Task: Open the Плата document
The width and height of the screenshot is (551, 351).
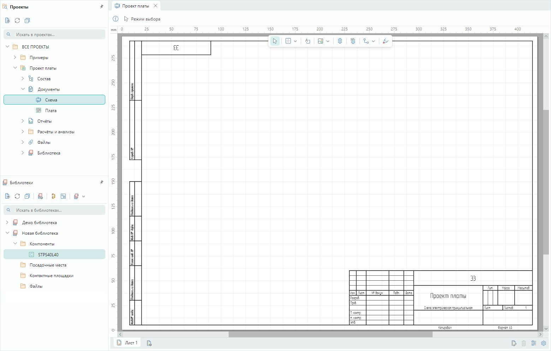Action: pyautogui.click(x=51, y=111)
